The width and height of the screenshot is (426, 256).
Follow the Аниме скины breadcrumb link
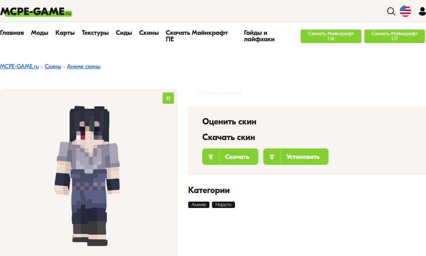[84, 66]
